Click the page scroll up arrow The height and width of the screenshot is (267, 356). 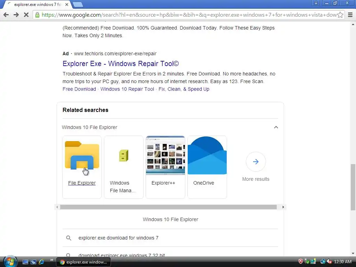353,24
